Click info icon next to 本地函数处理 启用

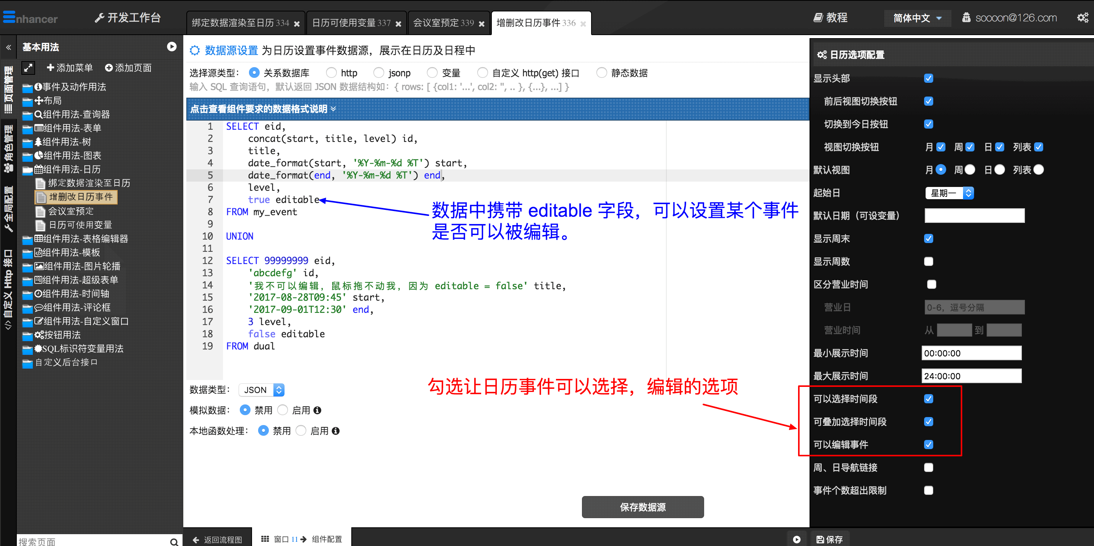[336, 431]
